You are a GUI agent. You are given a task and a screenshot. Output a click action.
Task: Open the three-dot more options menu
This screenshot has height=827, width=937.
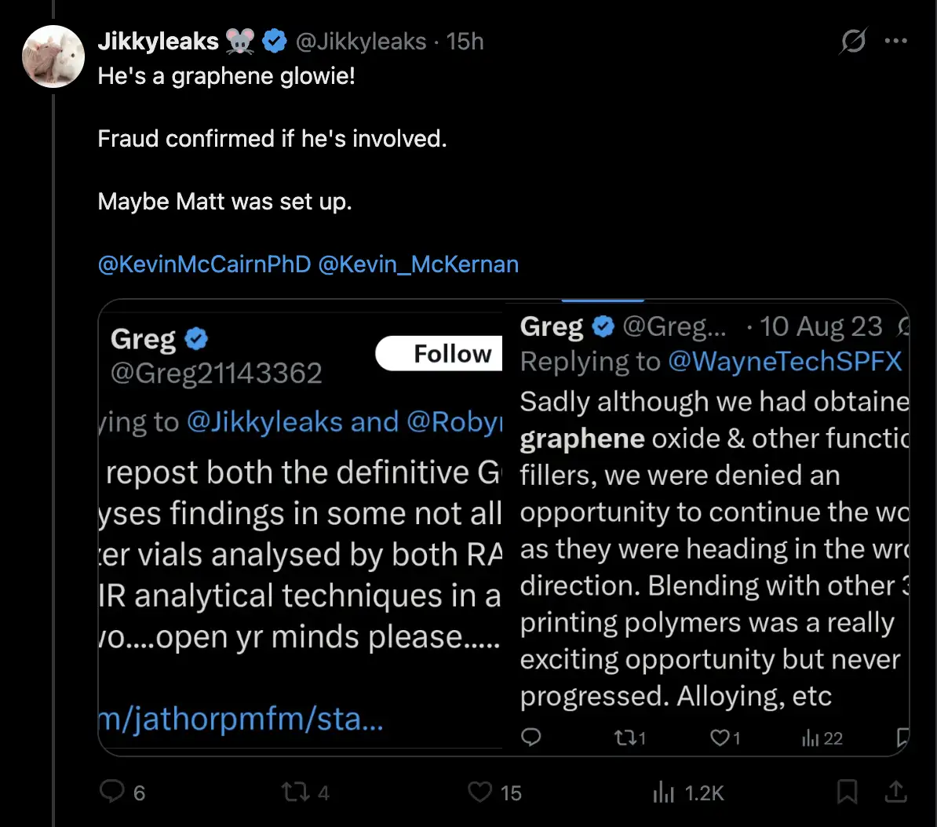895,42
